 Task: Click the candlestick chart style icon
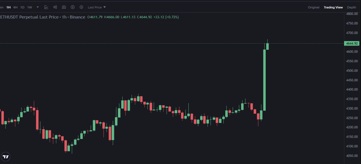[55, 7]
